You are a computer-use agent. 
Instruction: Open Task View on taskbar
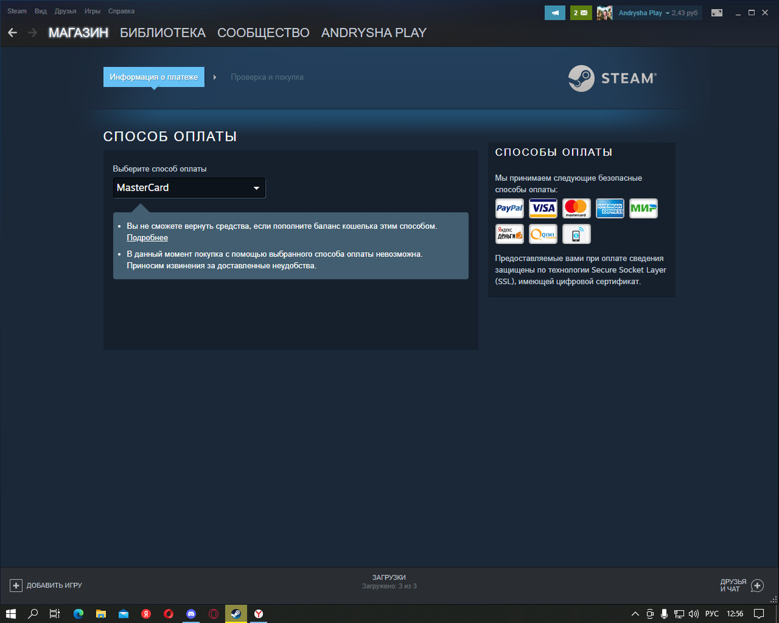point(55,613)
